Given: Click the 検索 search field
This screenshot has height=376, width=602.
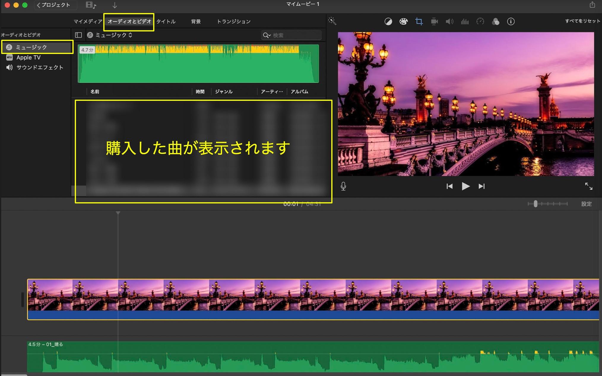Looking at the screenshot, I should click(292, 35).
